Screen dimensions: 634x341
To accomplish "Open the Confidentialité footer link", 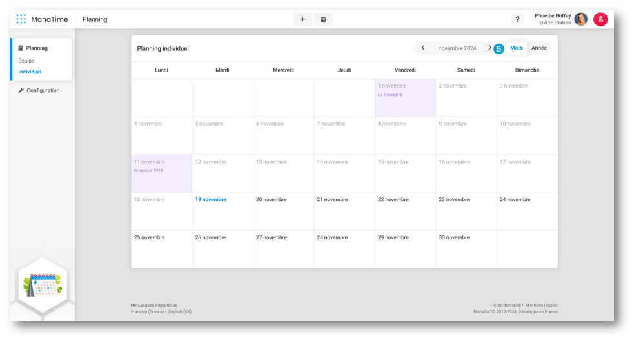I will pyautogui.click(x=507, y=306).
